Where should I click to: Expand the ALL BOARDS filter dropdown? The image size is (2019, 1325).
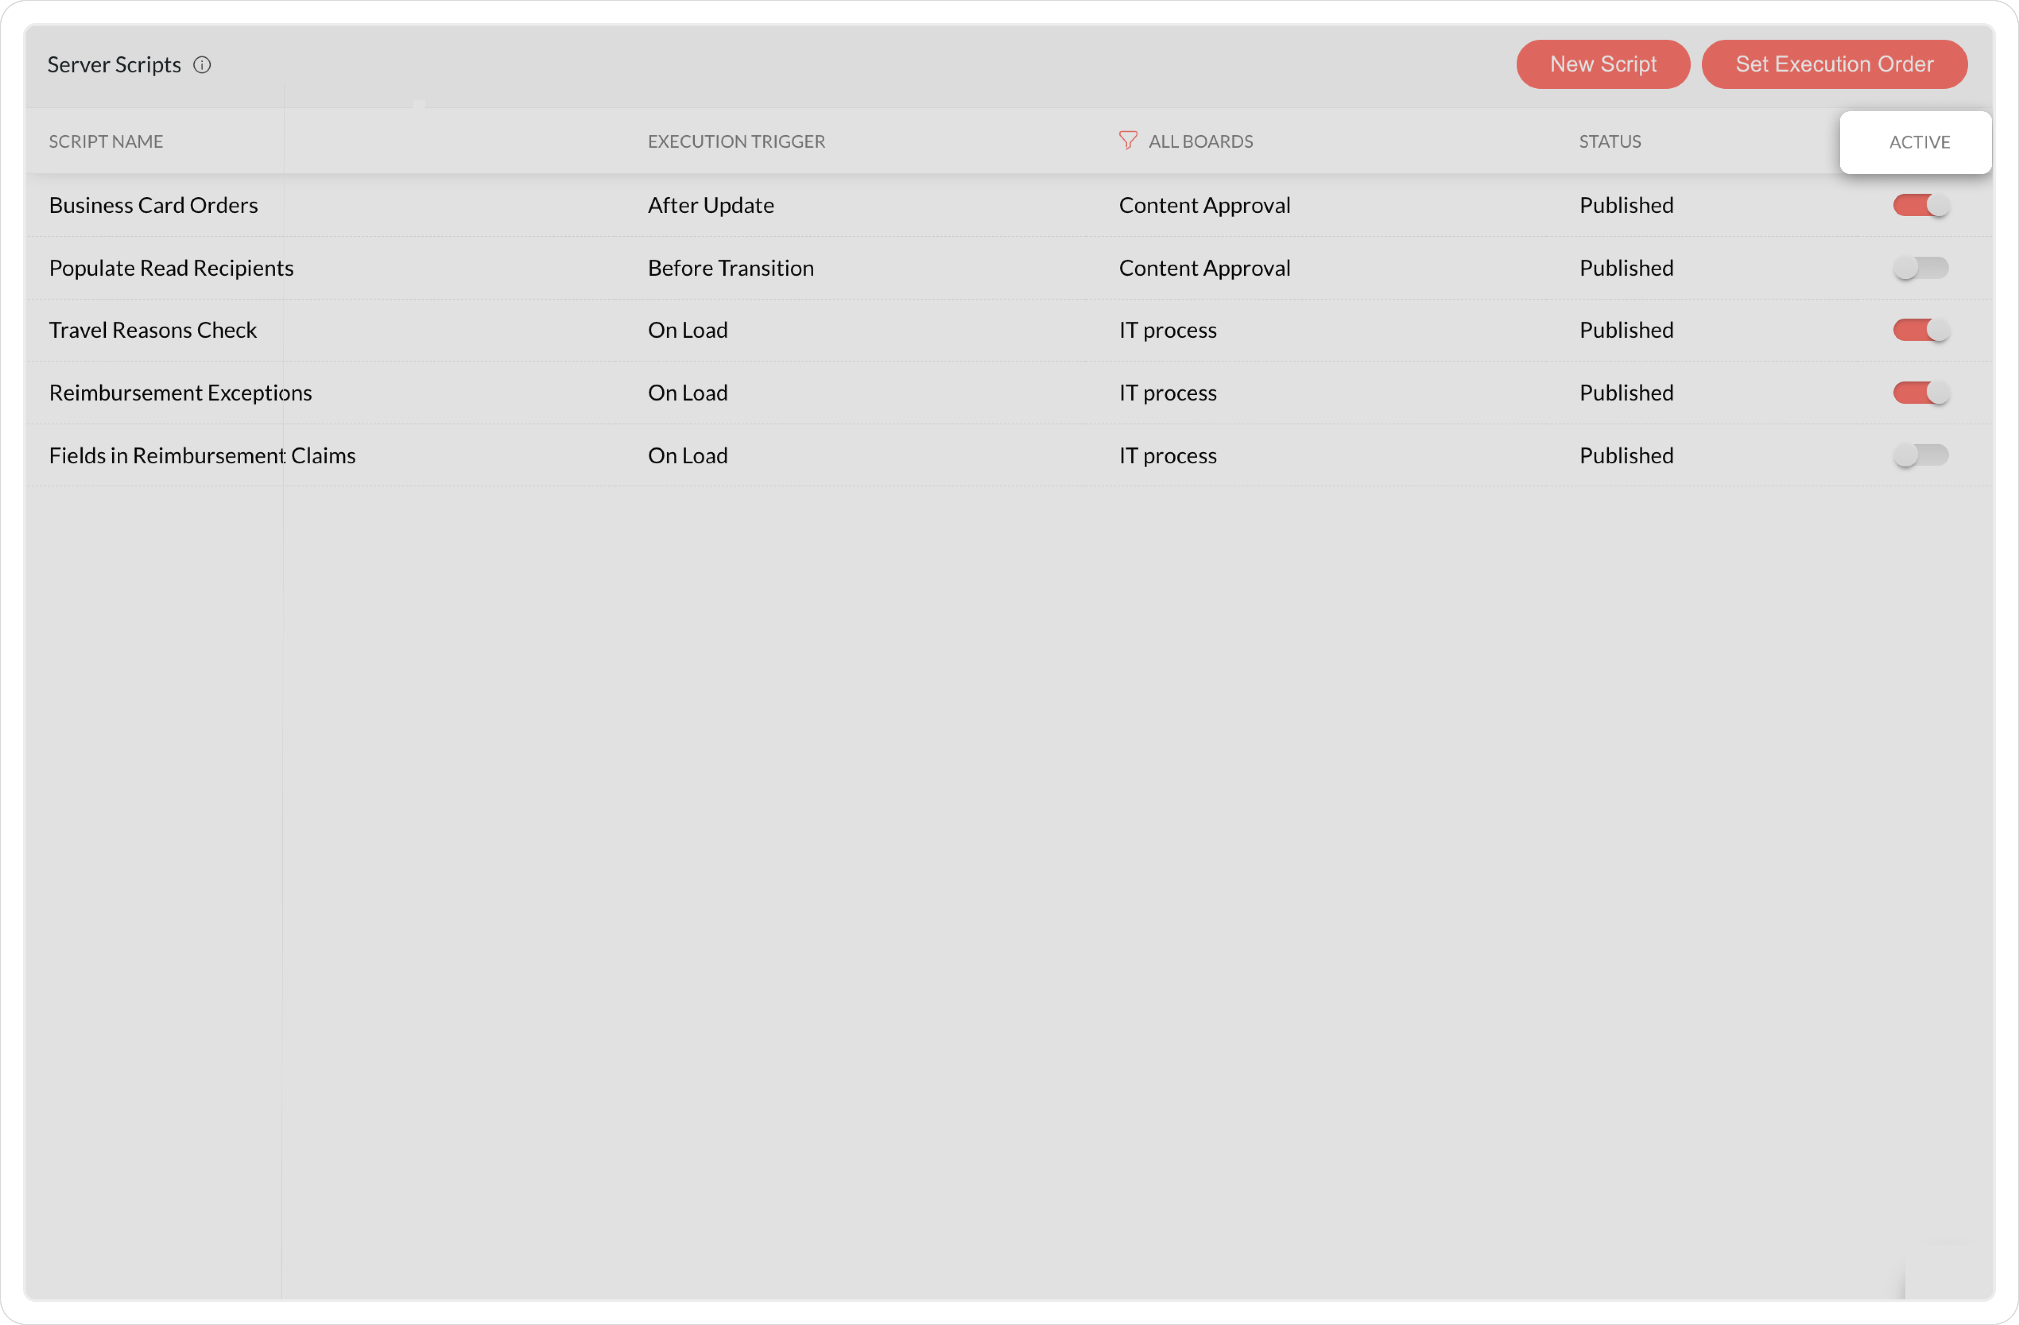(1201, 142)
